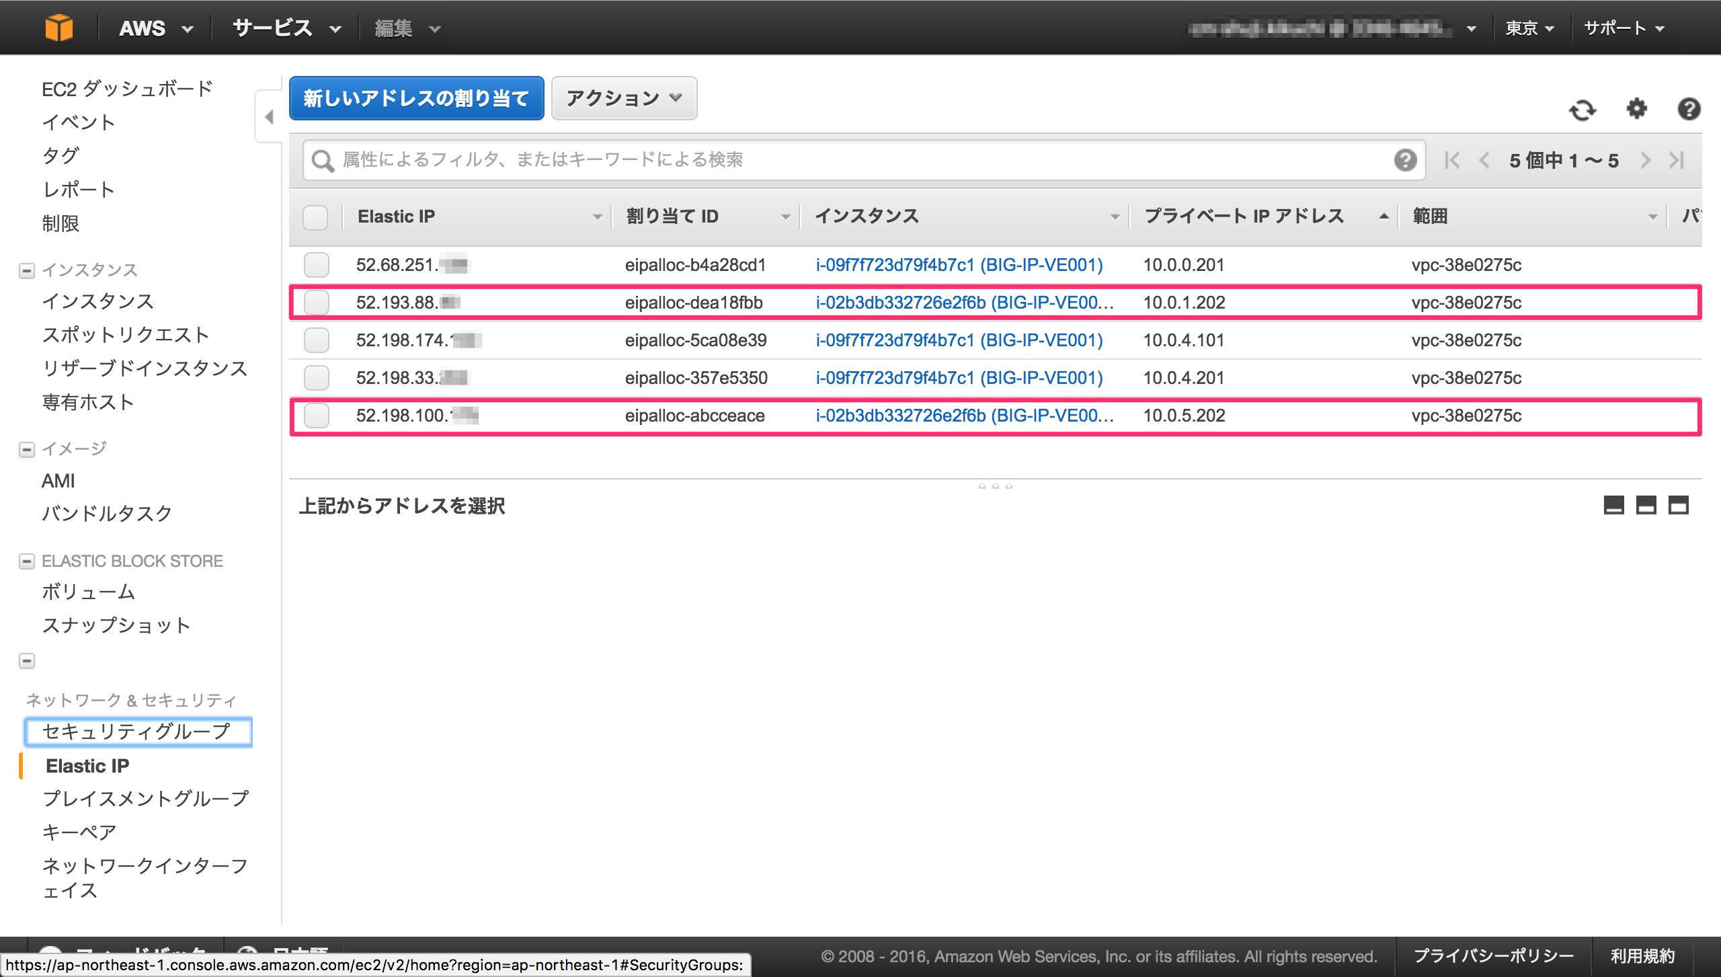
Task: Open the blurred account name dropdown
Action: click(1331, 28)
